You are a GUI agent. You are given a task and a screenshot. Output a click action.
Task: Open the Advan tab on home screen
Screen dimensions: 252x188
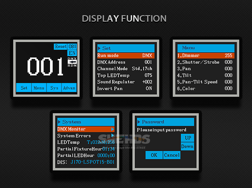(x=69, y=88)
